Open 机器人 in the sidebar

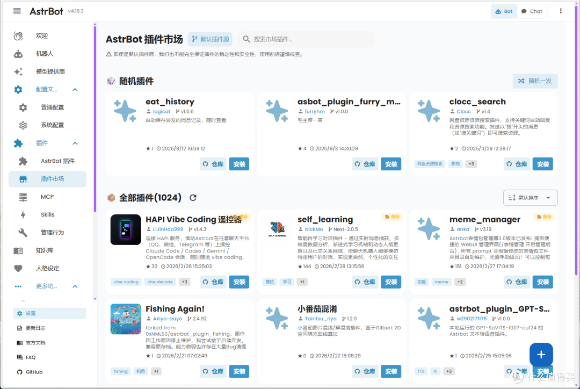pyautogui.click(x=47, y=54)
